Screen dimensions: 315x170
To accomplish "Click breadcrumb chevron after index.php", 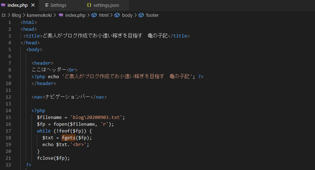I will pyautogui.click(x=89, y=15).
